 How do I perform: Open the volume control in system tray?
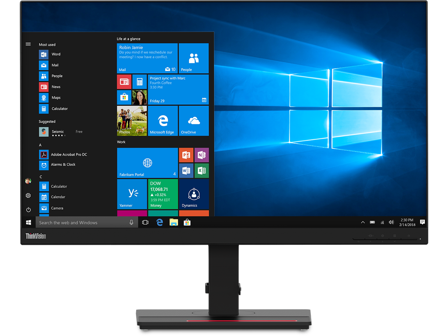[391, 223]
